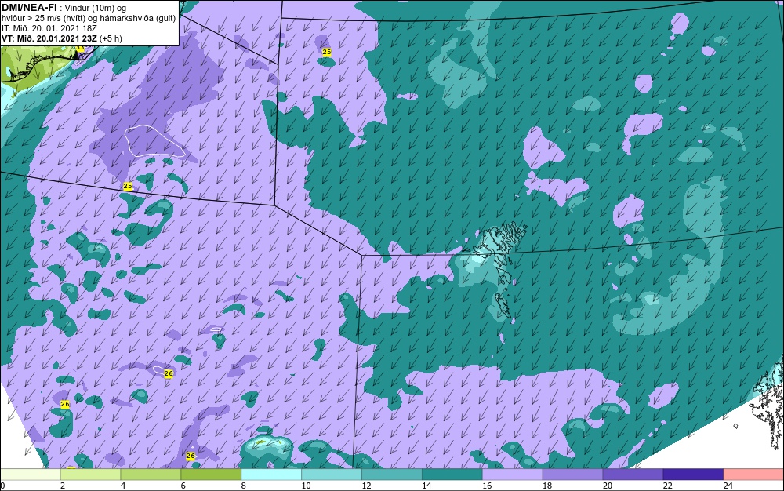The image size is (784, 491).
Task: Click legend scale number 8
Action: pyautogui.click(x=244, y=486)
